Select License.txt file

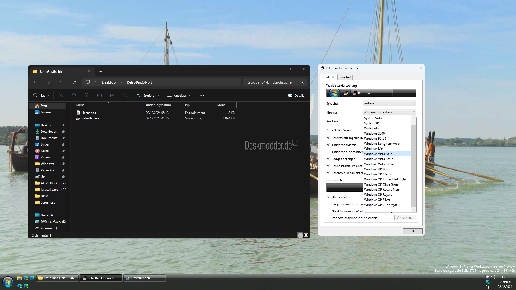point(89,113)
